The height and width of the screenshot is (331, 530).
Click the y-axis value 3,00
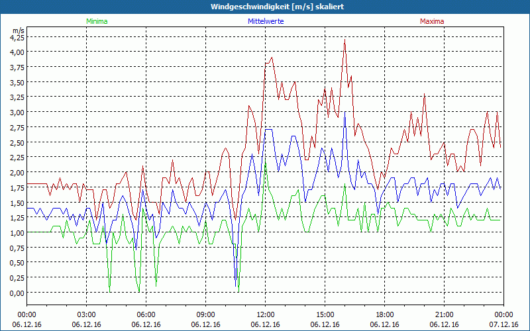(17, 113)
